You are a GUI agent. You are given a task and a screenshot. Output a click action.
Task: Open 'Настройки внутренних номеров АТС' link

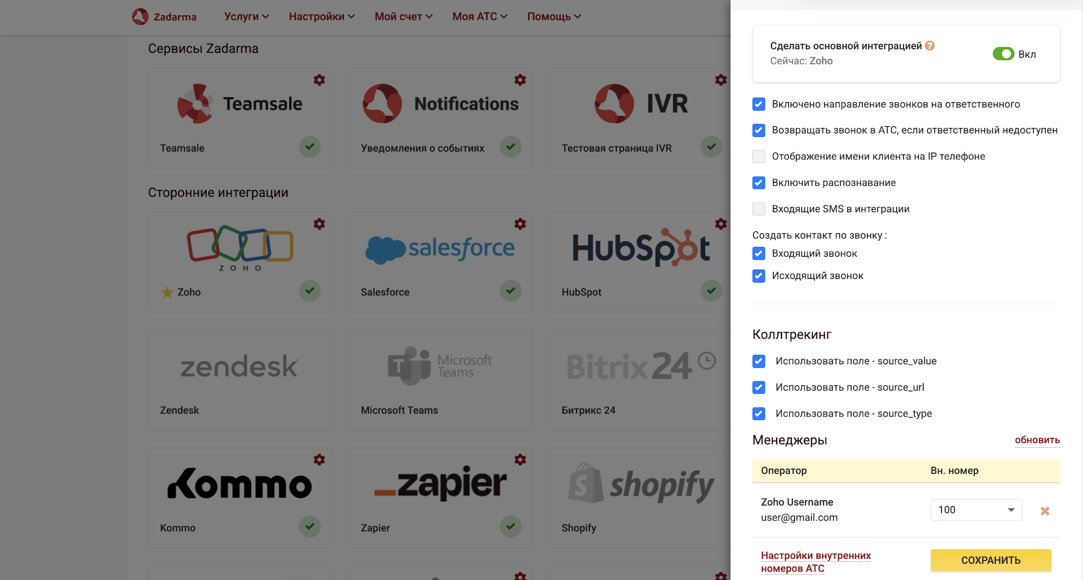pos(816,562)
